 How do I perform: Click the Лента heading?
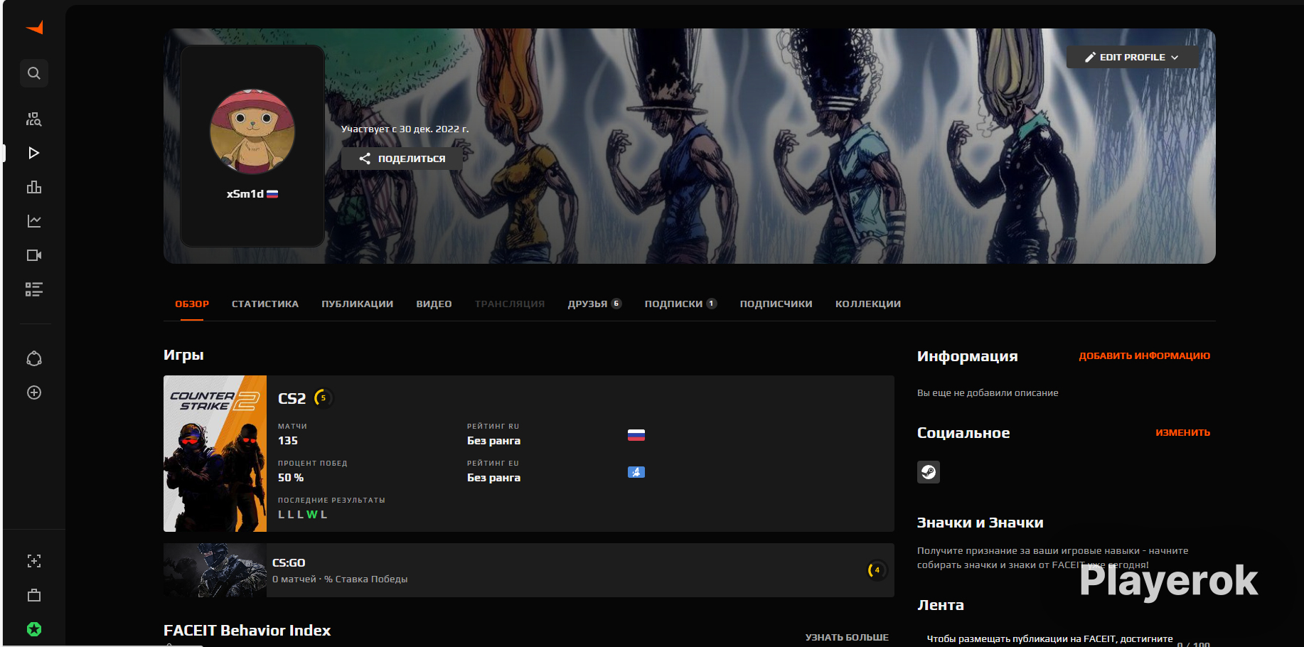pos(941,605)
